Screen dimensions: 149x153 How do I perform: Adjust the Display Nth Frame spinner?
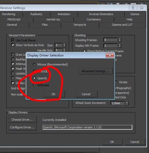click(120, 46)
